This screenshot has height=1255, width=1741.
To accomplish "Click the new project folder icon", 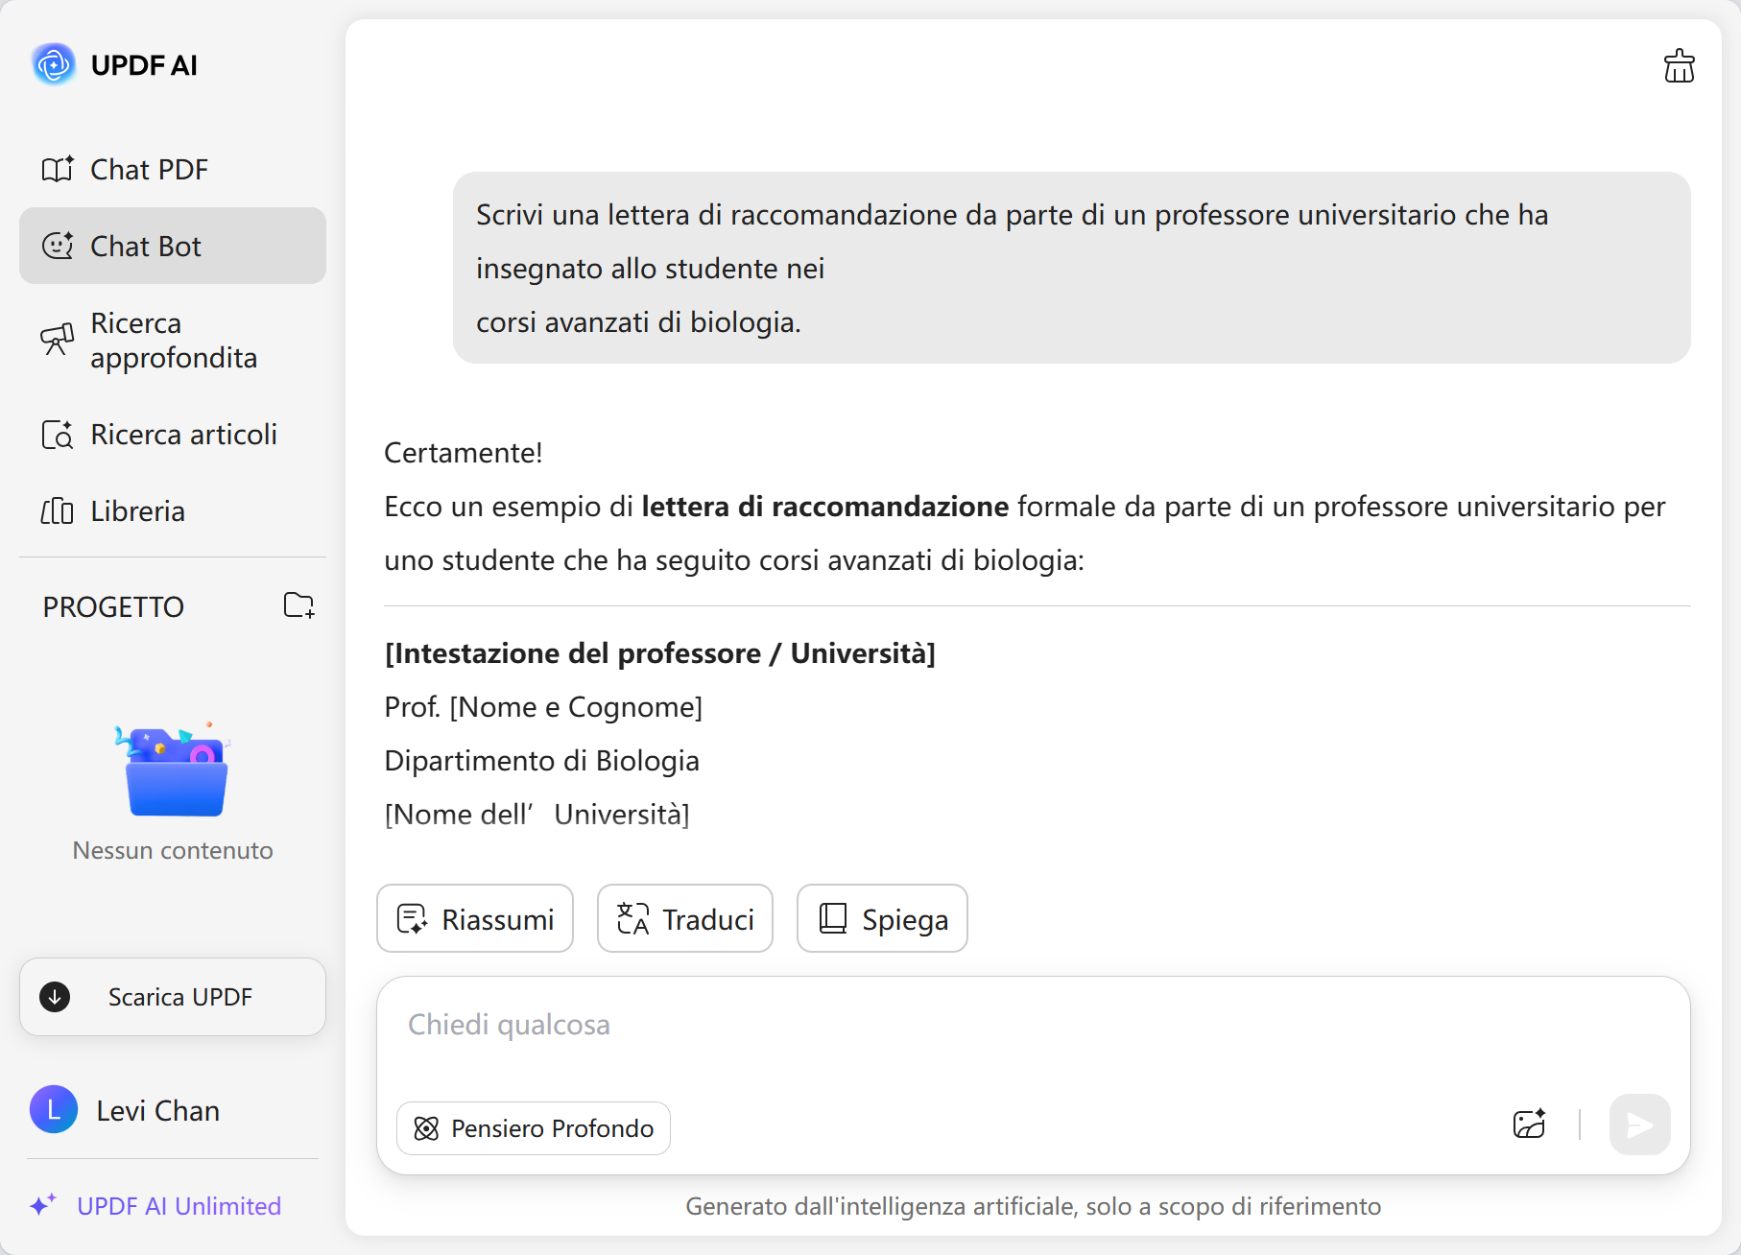I will [x=298, y=605].
